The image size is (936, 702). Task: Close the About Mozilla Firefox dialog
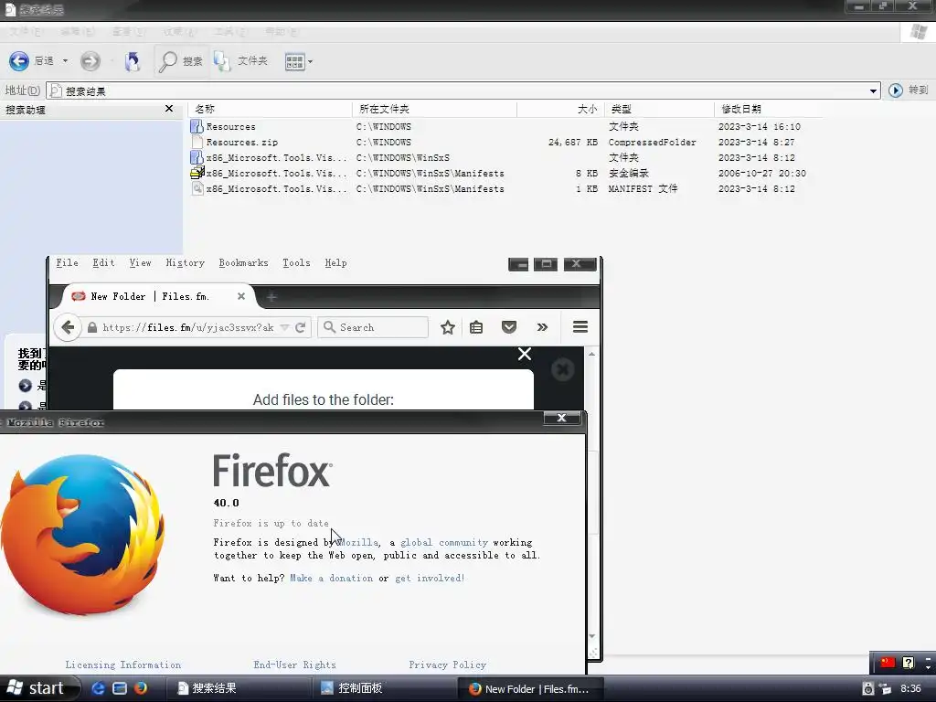pyautogui.click(x=562, y=417)
